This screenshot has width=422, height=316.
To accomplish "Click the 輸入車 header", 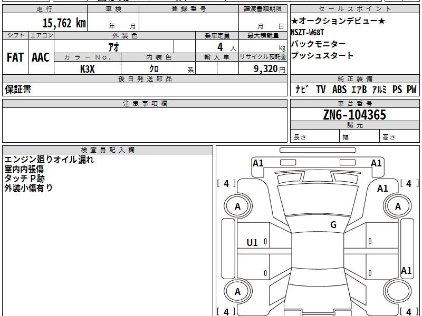I will tap(217, 57).
